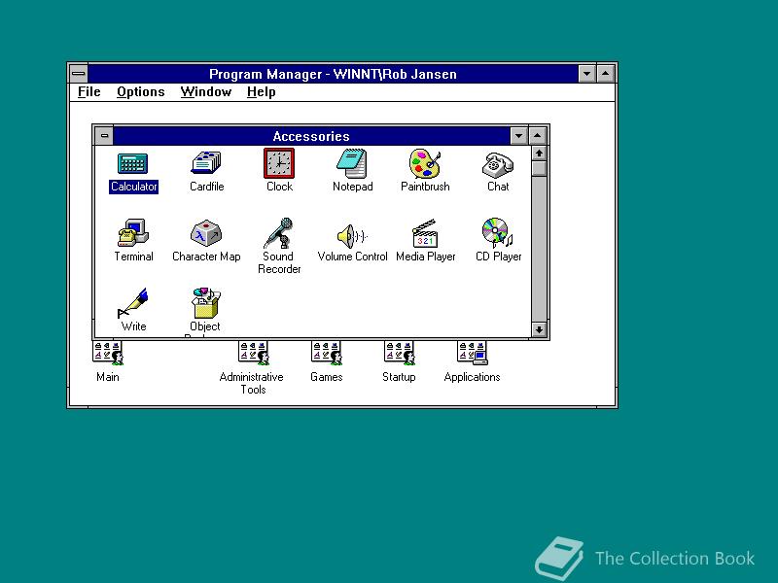Select the Clock program icon
The image size is (778, 583).
tap(279, 163)
